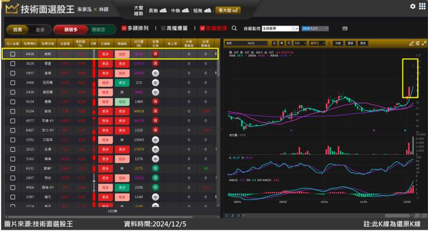Open the 自選監控 stock list dropdown
This screenshot has height=232, width=428.
tap(281, 28)
